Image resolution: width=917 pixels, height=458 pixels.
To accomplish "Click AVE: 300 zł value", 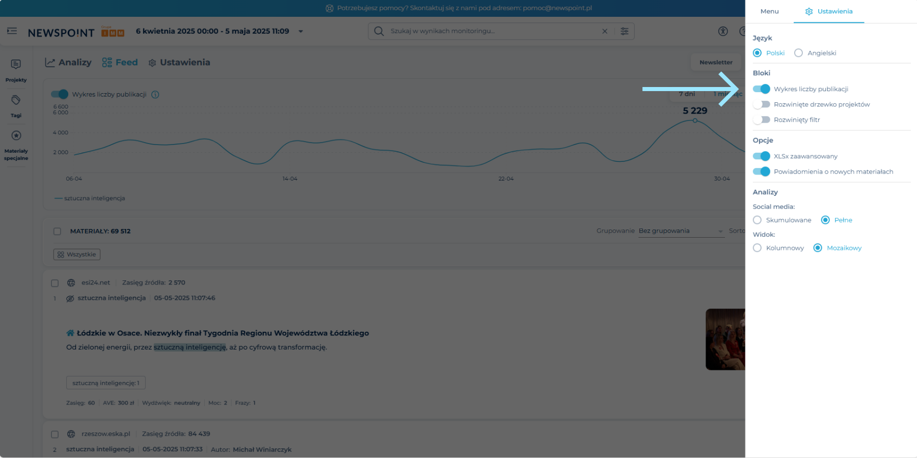I will point(119,403).
